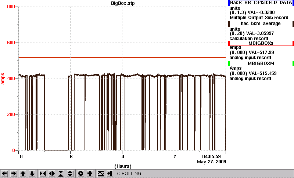Screen dimensions: 294x178
Task: Click the 800 y-axis tick label
Action: [11, 7]
